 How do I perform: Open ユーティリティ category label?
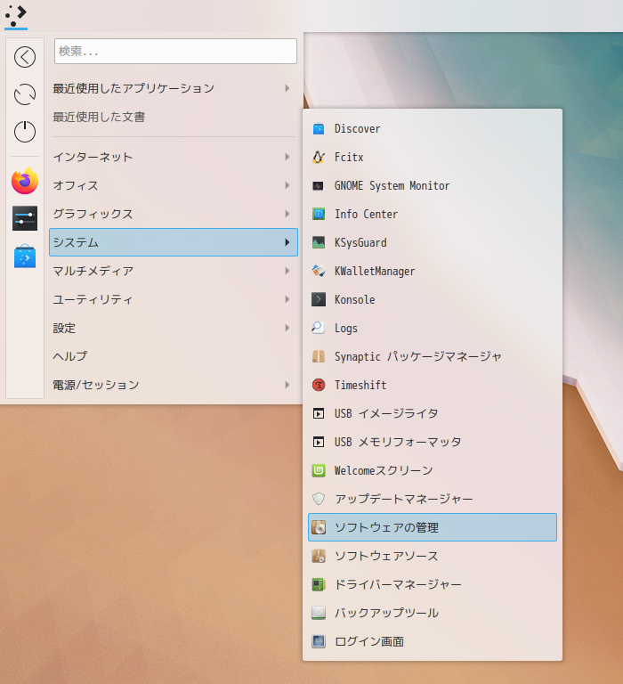click(x=93, y=299)
